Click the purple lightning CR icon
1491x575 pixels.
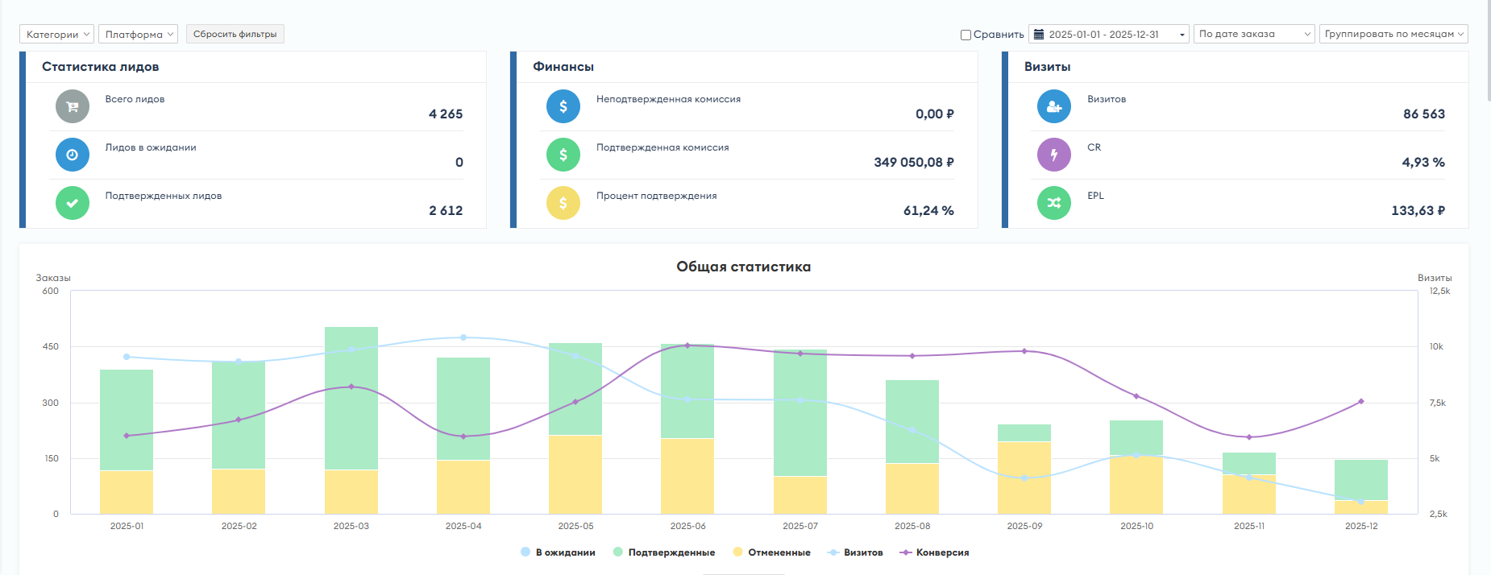[1053, 155]
